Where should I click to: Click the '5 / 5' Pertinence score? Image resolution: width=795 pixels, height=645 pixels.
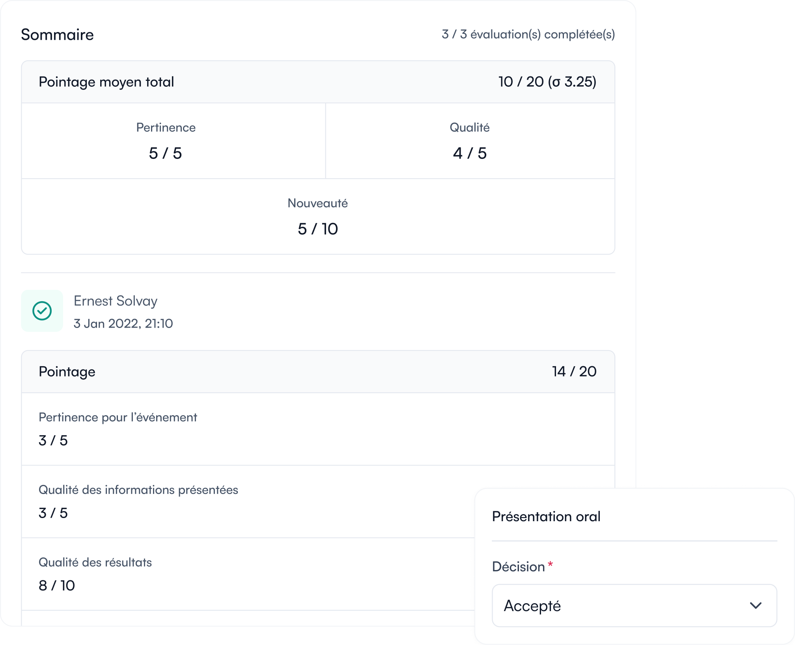tap(165, 153)
